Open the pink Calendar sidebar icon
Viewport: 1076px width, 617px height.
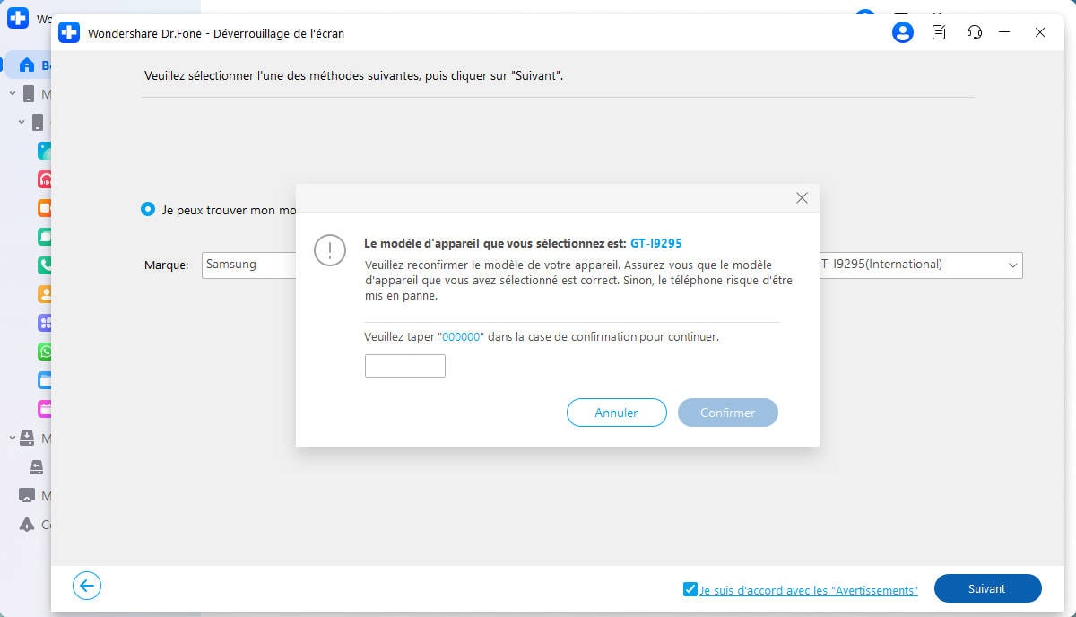pyautogui.click(x=44, y=408)
